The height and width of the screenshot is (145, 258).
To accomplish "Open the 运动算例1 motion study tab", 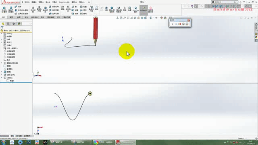I will pos(27,136).
